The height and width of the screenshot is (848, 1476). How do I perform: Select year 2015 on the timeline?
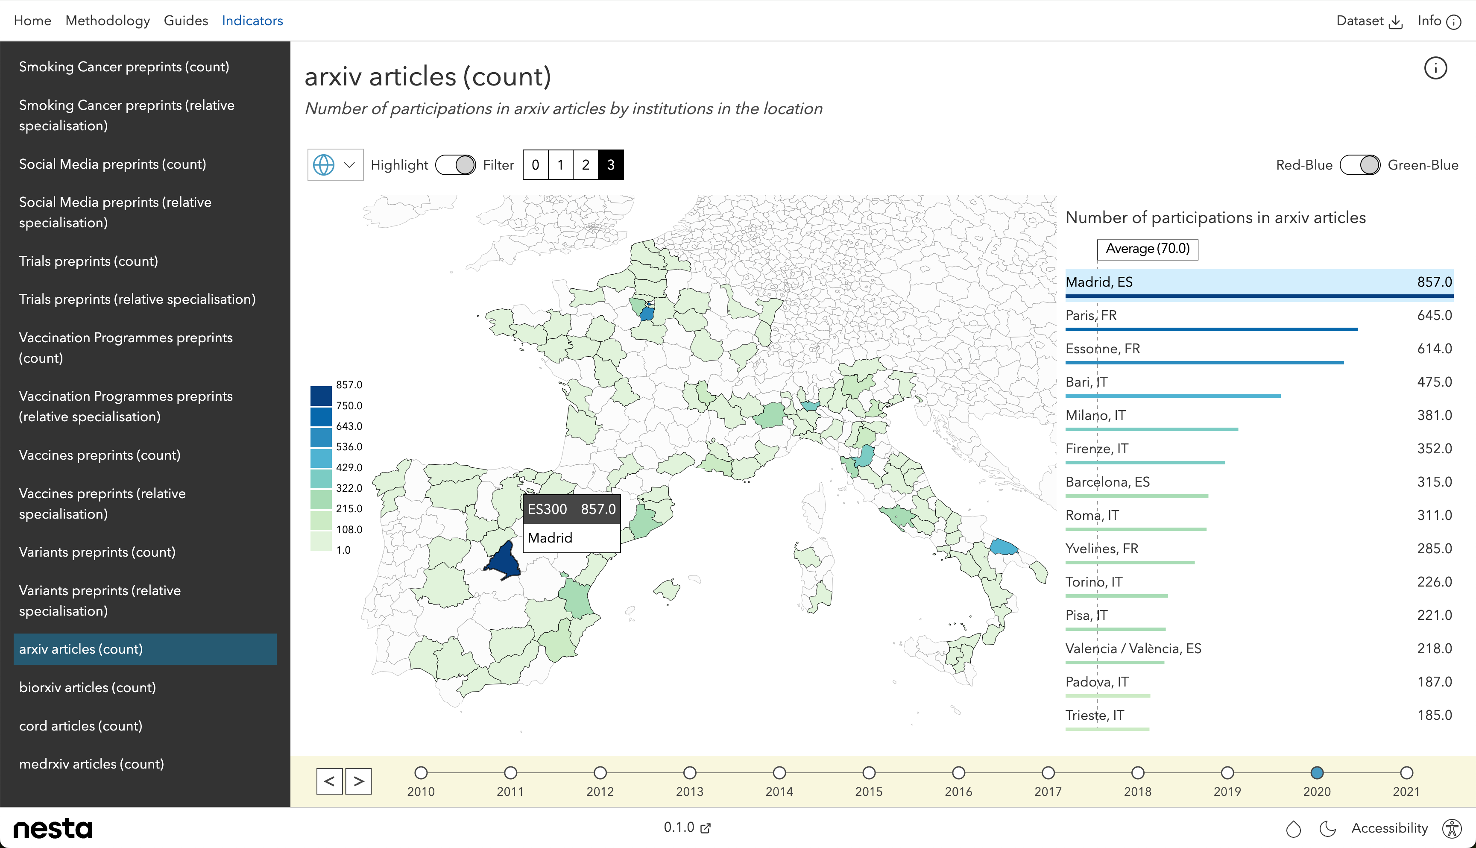coord(869,773)
